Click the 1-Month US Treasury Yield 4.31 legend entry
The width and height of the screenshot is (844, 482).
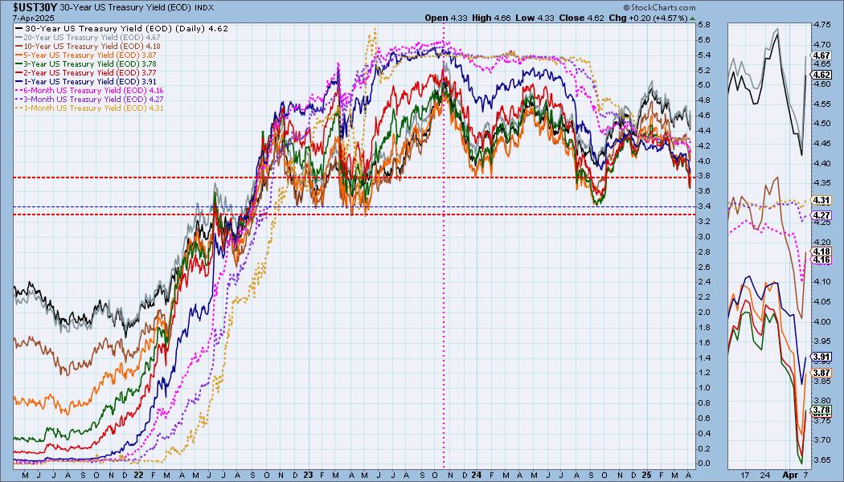tap(89, 108)
